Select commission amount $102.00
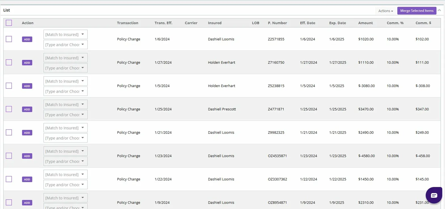 tap(422, 39)
